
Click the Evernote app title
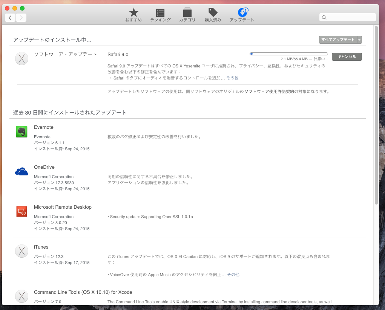(44, 127)
